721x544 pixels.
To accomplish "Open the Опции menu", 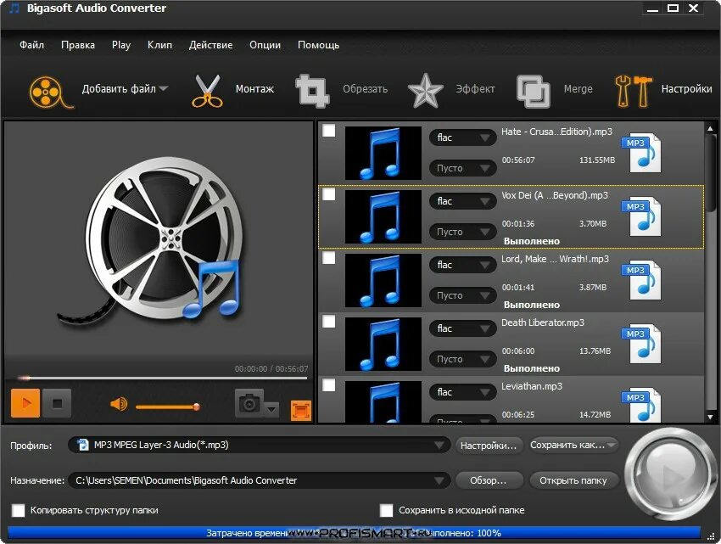I will click(x=265, y=45).
